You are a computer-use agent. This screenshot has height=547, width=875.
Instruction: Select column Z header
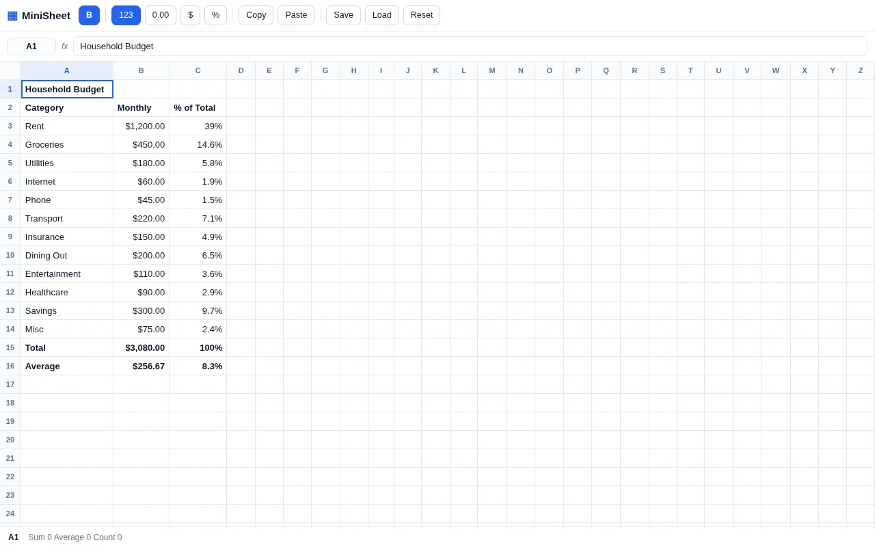tap(861, 70)
